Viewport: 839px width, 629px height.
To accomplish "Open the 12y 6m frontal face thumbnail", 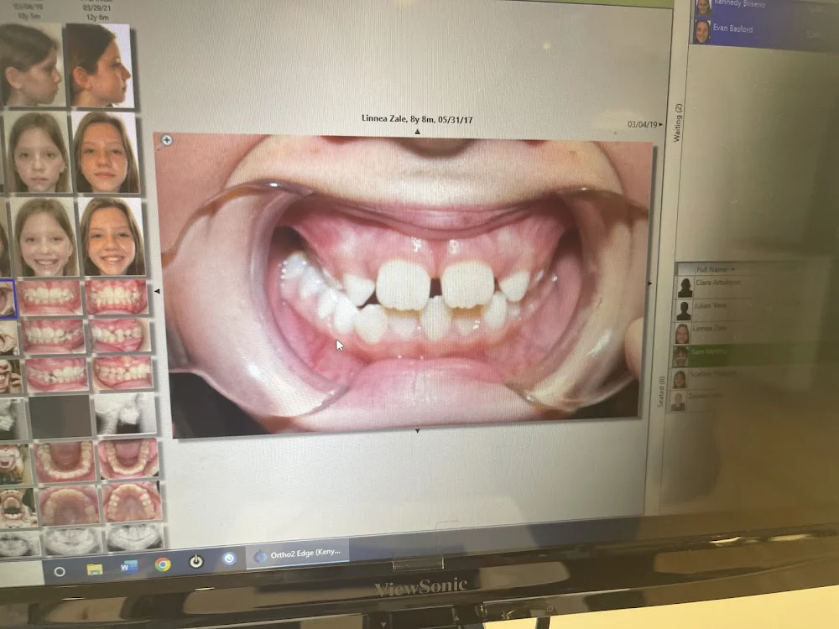I will (105, 152).
